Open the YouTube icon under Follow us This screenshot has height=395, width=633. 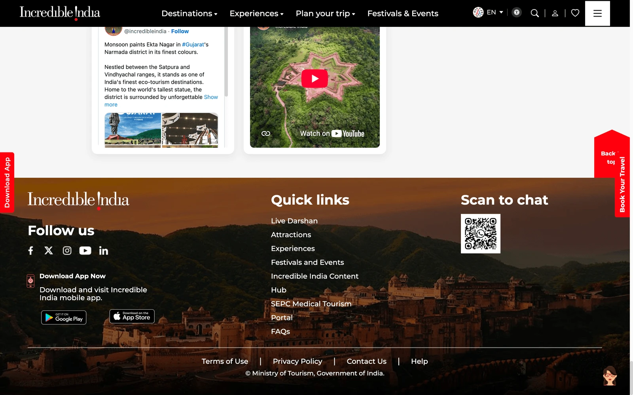85,250
